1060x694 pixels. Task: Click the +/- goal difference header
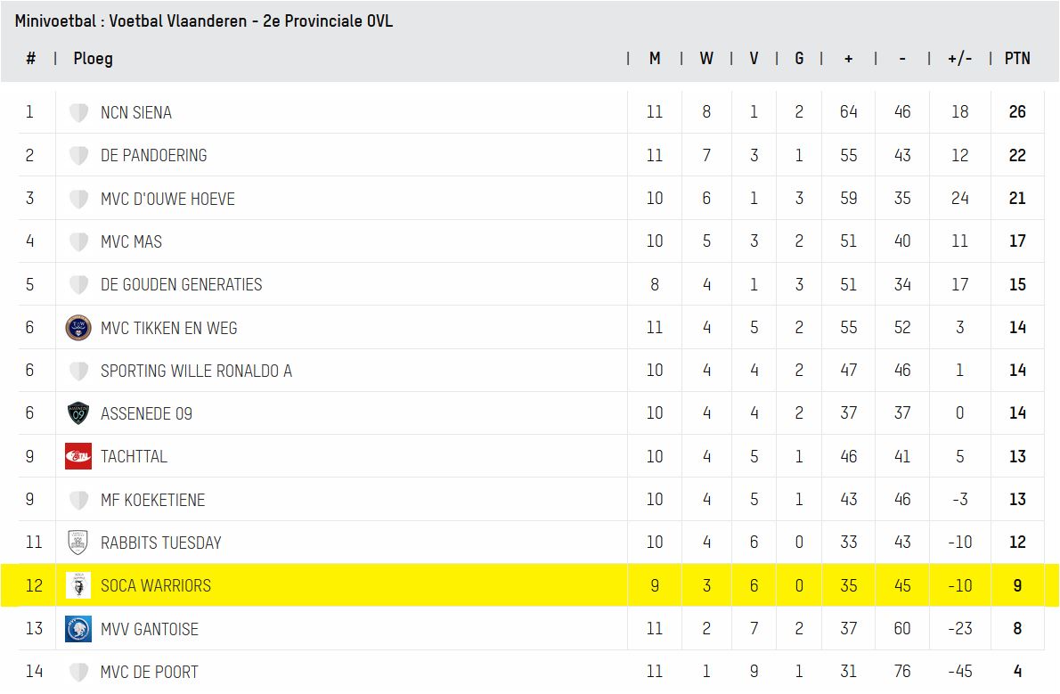[959, 59]
